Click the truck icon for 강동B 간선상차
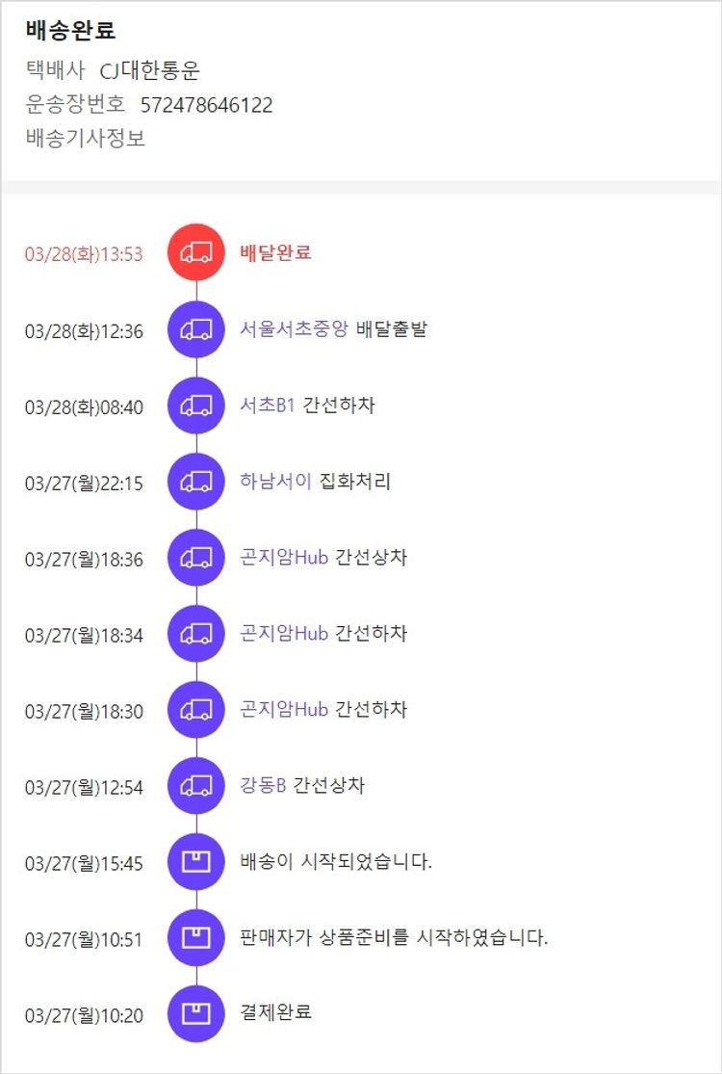Viewport: 722px width, 1074px height. click(x=196, y=786)
